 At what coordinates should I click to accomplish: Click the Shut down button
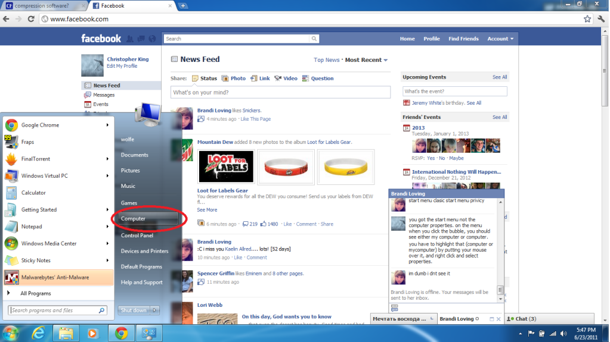[x=133, y=310]
